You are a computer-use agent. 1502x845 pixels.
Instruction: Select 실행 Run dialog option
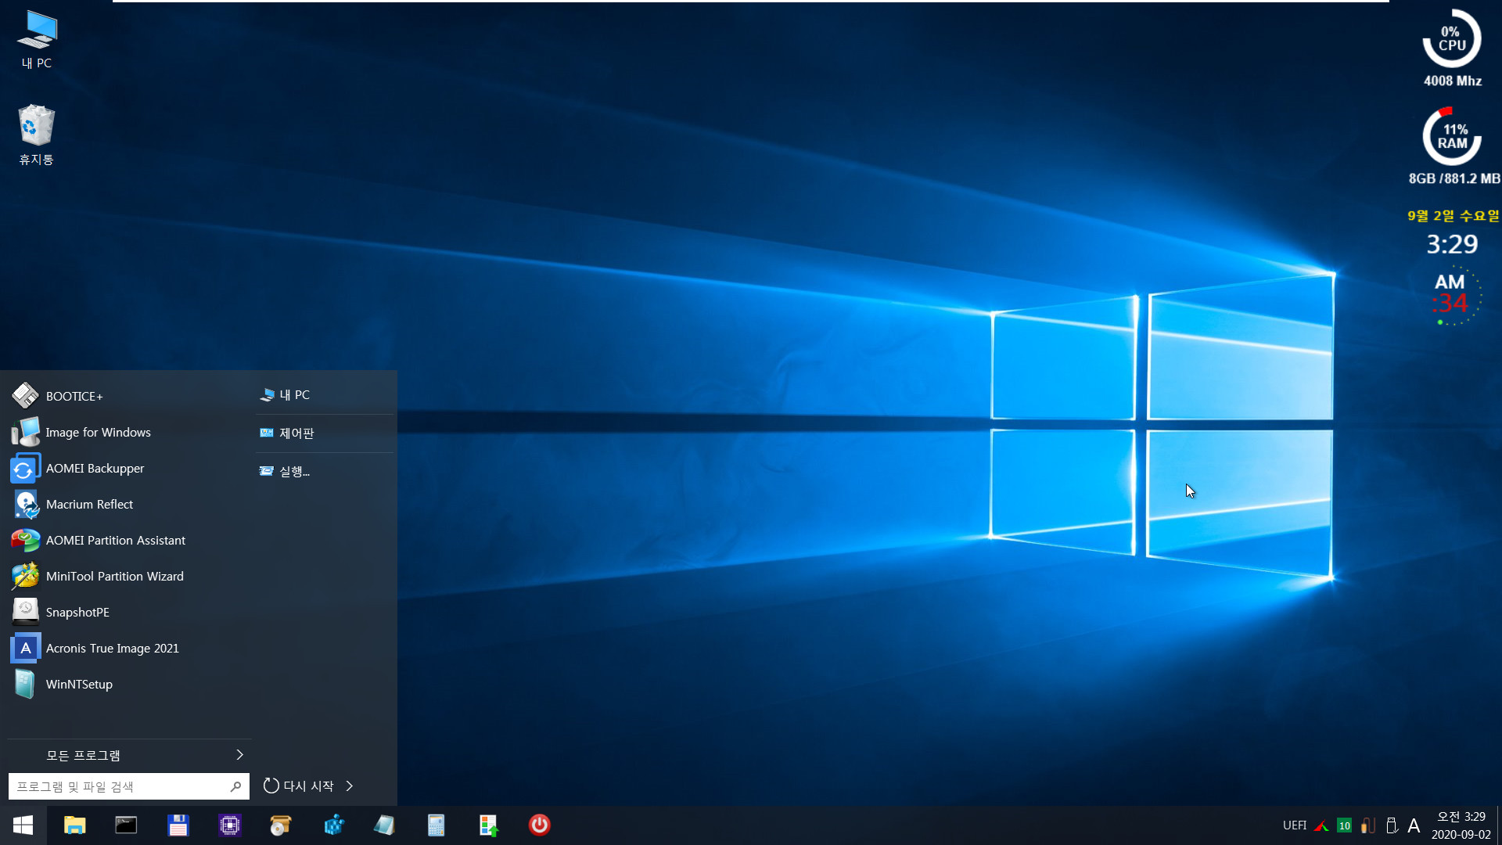click(295, 470)
